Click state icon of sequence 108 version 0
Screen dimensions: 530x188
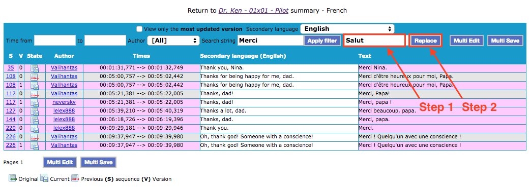[x=35, y=77]
